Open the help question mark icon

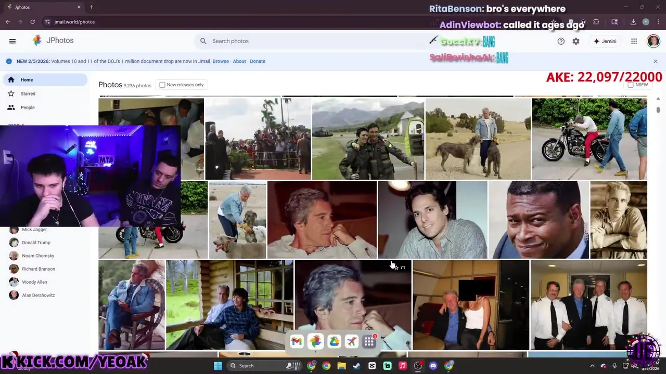point(561,41)
